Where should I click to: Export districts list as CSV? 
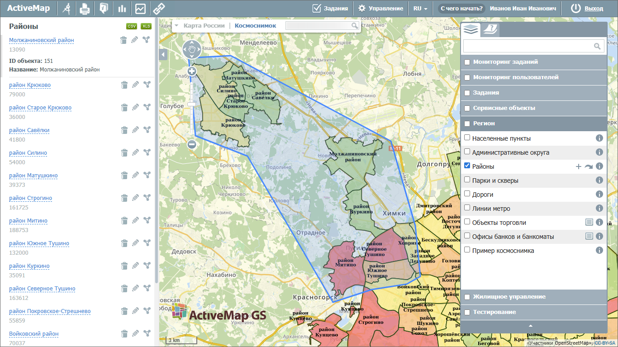click(x=132, y=26)
